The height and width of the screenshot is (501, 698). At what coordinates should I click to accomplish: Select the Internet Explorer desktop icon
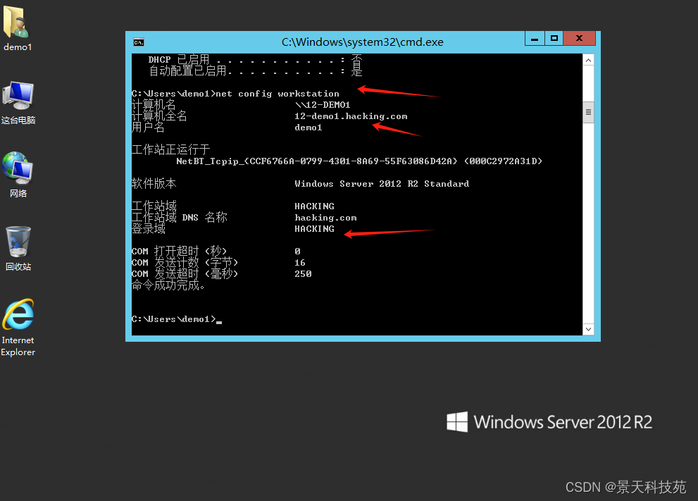[18, 328]
